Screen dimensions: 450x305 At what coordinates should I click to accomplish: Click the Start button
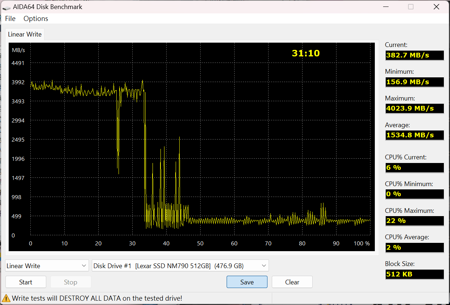pyautogui.click(x=26, y=282)
